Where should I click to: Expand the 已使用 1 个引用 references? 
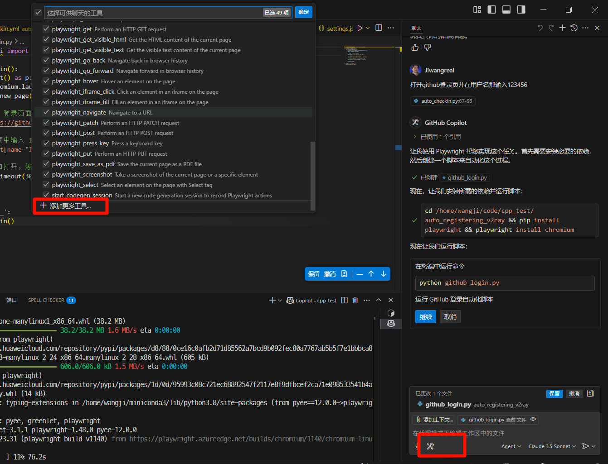coord(437,137)
